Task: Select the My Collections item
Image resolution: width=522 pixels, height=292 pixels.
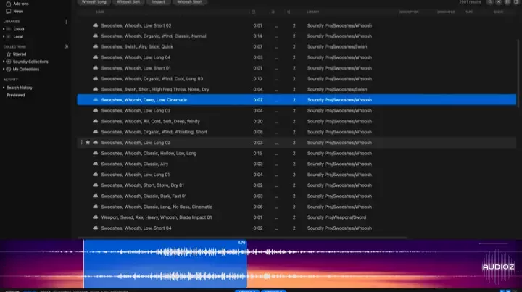Action: click(26, 69)
